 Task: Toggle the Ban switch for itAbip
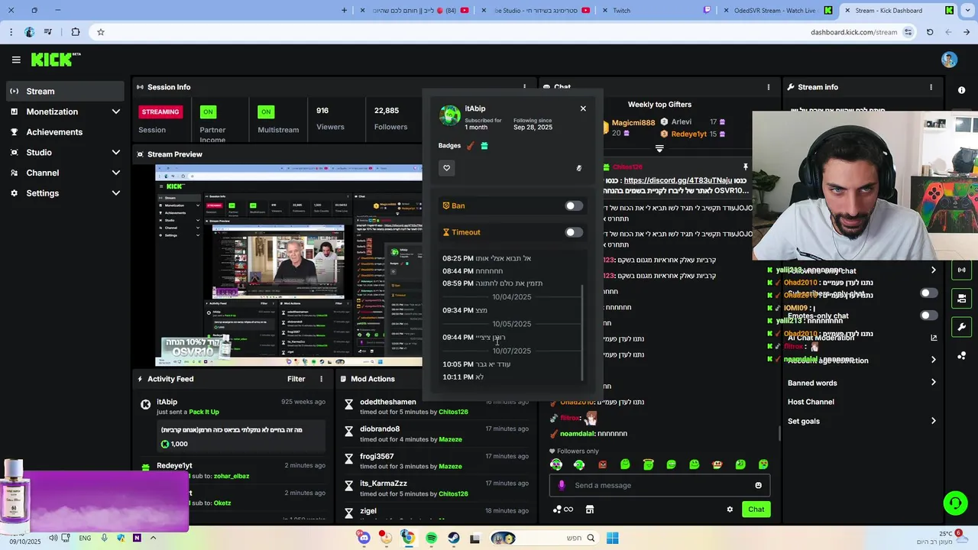point(574,205)
